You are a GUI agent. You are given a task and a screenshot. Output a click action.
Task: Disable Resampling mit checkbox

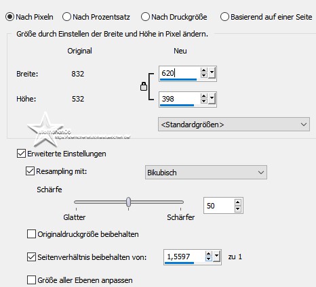coord(30,171)
